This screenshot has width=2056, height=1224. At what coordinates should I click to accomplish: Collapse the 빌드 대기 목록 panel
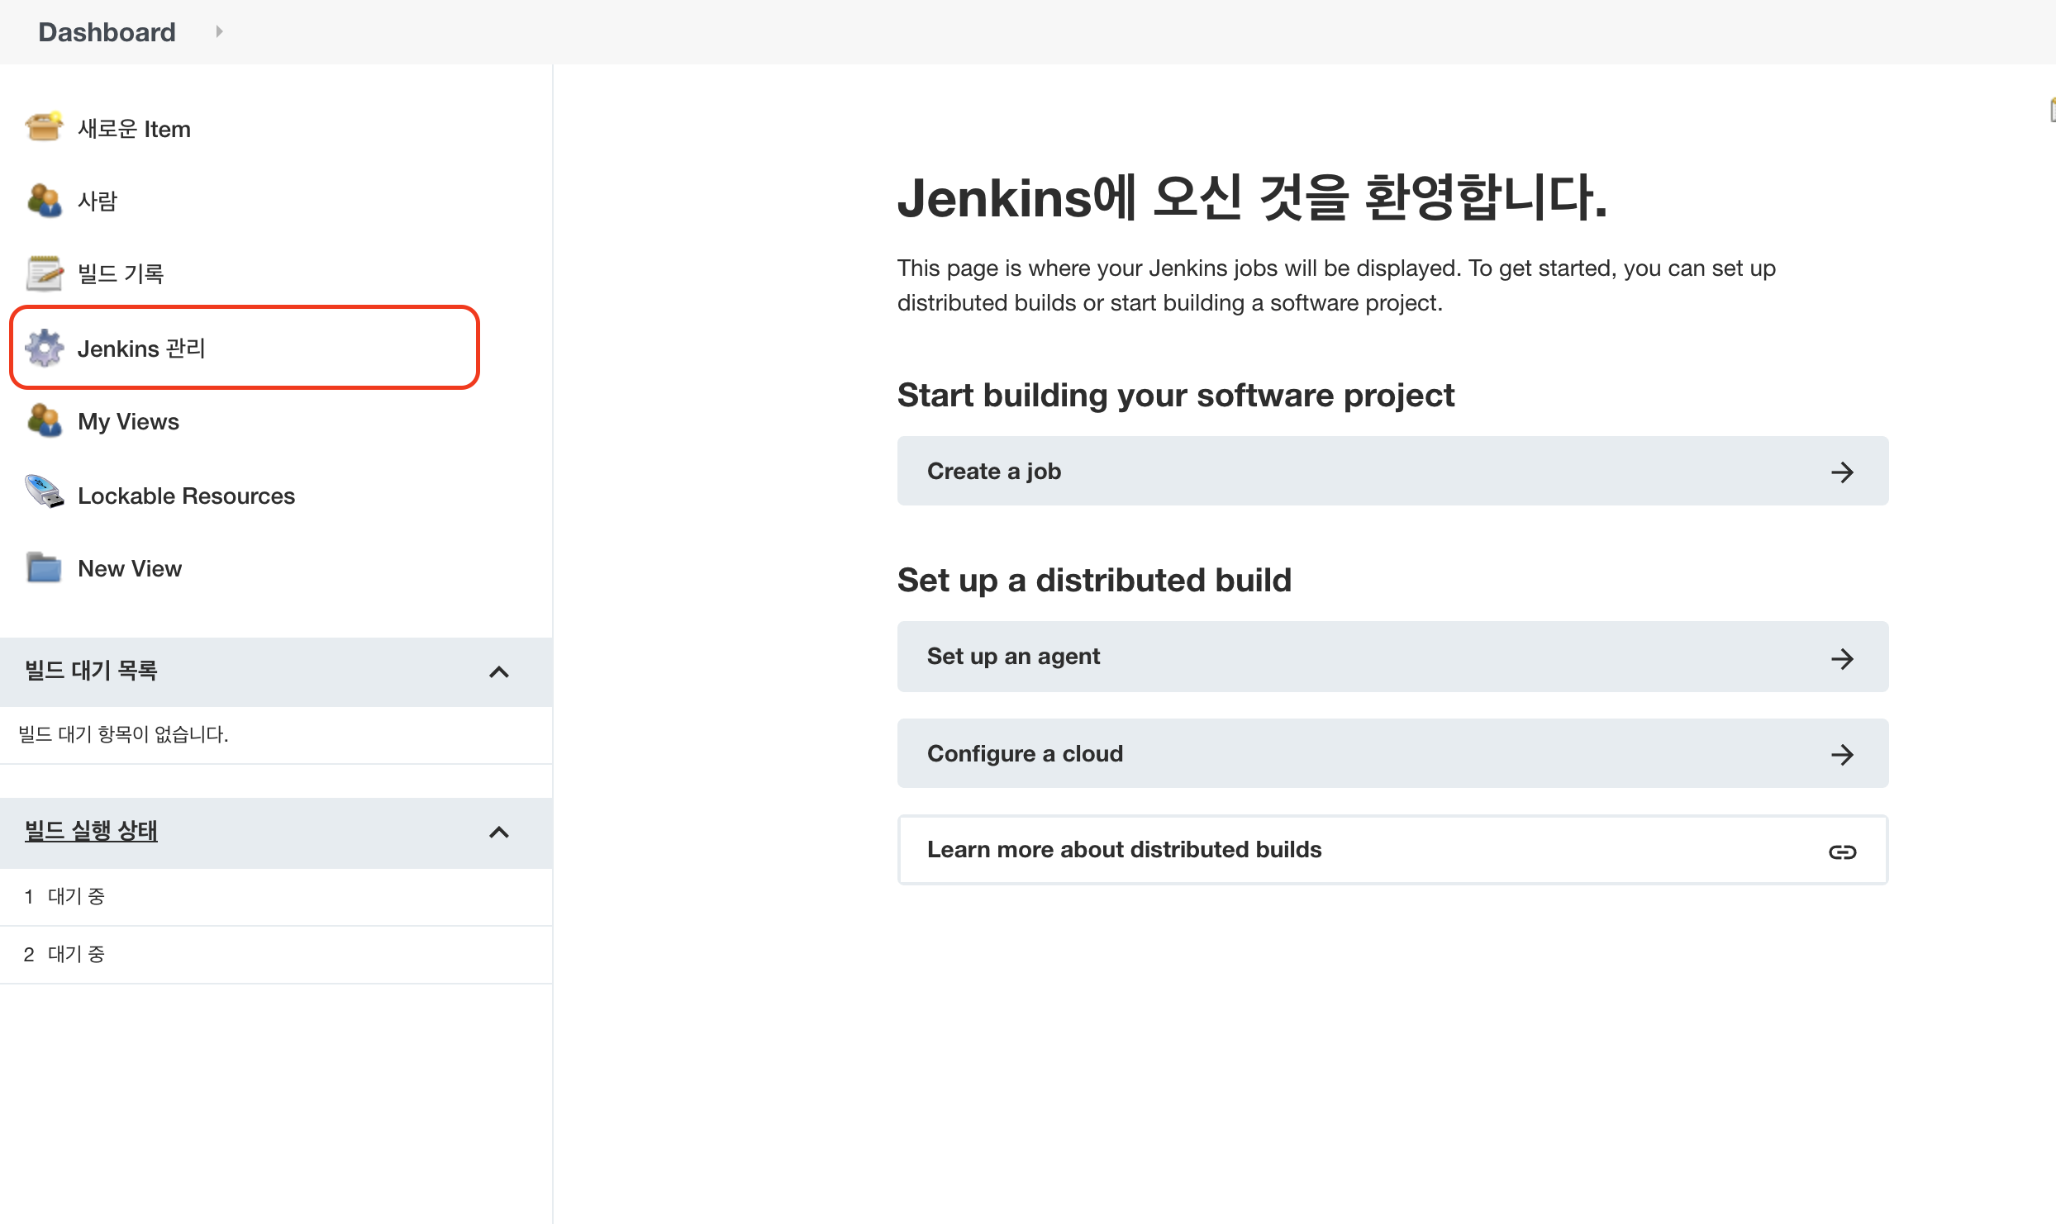(x=498, y=671)
